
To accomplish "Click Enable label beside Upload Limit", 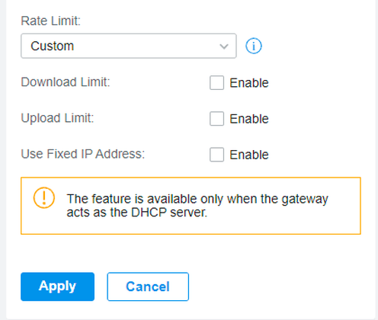I will pos(249,119).
